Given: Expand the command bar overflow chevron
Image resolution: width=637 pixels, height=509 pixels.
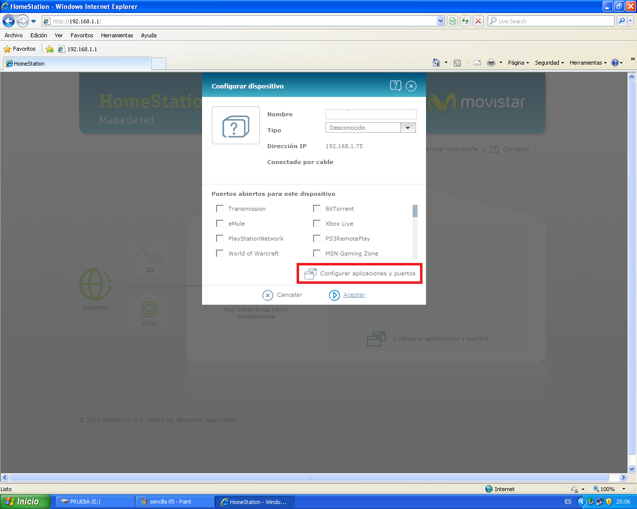Looking at the screenshot, I should click(x=633, y=59).
